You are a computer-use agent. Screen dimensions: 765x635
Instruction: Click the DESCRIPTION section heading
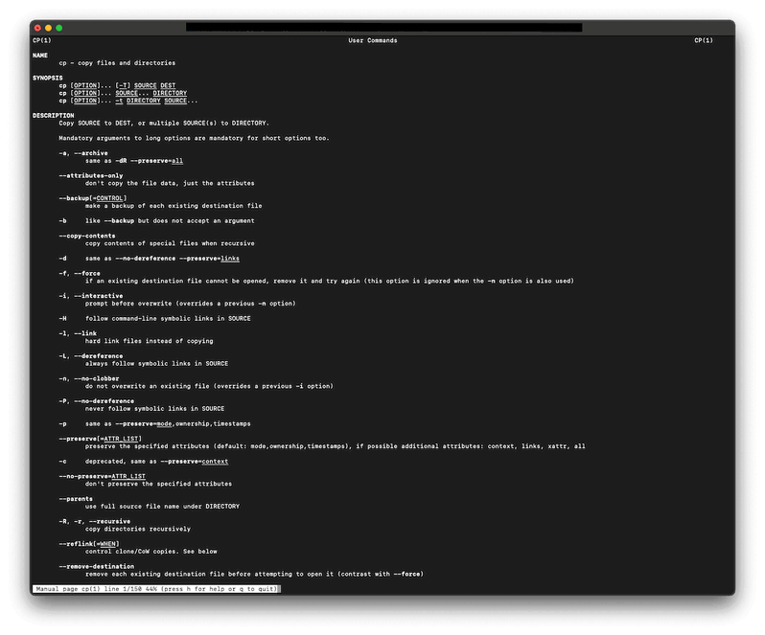[53, 116]
